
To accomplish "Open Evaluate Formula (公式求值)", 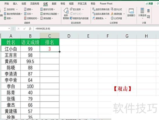I will tap(116, 18).
